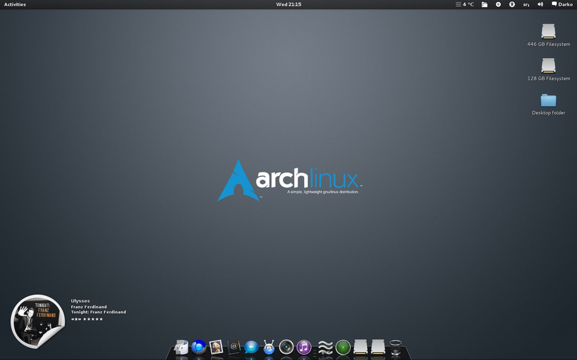Click the Franz Ferdinand album cover art
This screenshot has height=360, width=577.
pos(38,321)
